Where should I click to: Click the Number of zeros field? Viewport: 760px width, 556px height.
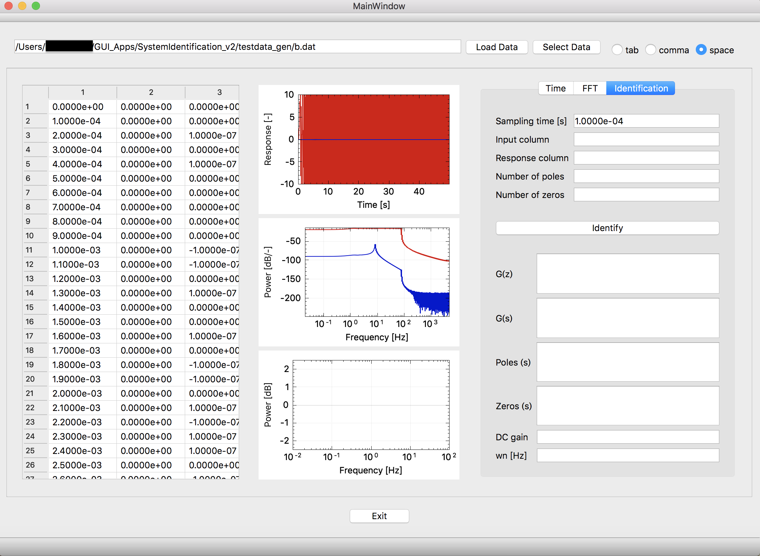point(646,195)
